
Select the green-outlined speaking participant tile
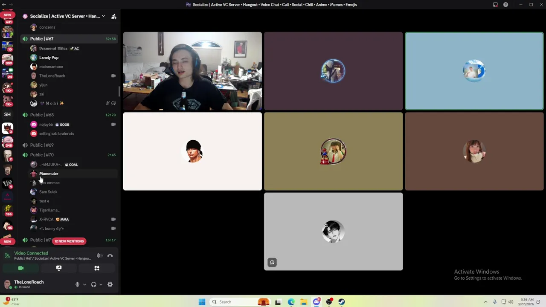tap(474, 71)
